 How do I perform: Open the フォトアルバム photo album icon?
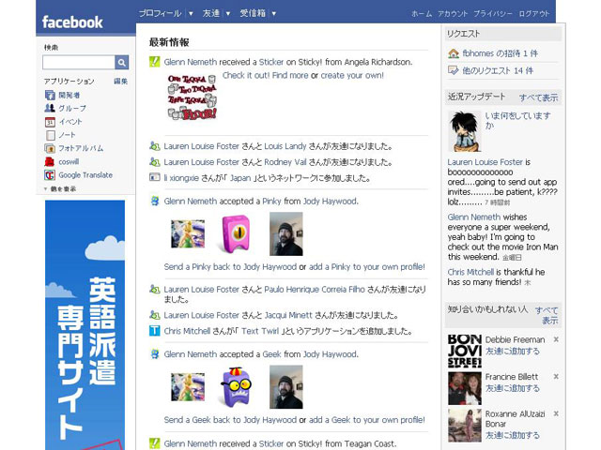(50, 148)
